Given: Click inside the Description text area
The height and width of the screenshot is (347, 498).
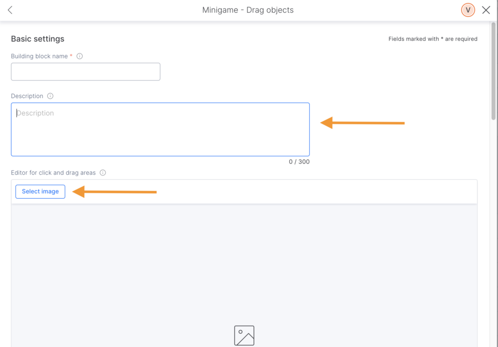Looking at the screenshot, I should click(160, 129).
